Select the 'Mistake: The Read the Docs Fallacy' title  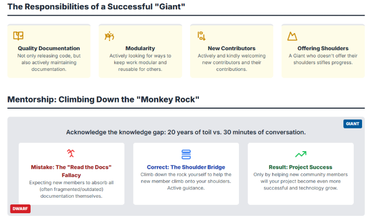click(71, 171)
